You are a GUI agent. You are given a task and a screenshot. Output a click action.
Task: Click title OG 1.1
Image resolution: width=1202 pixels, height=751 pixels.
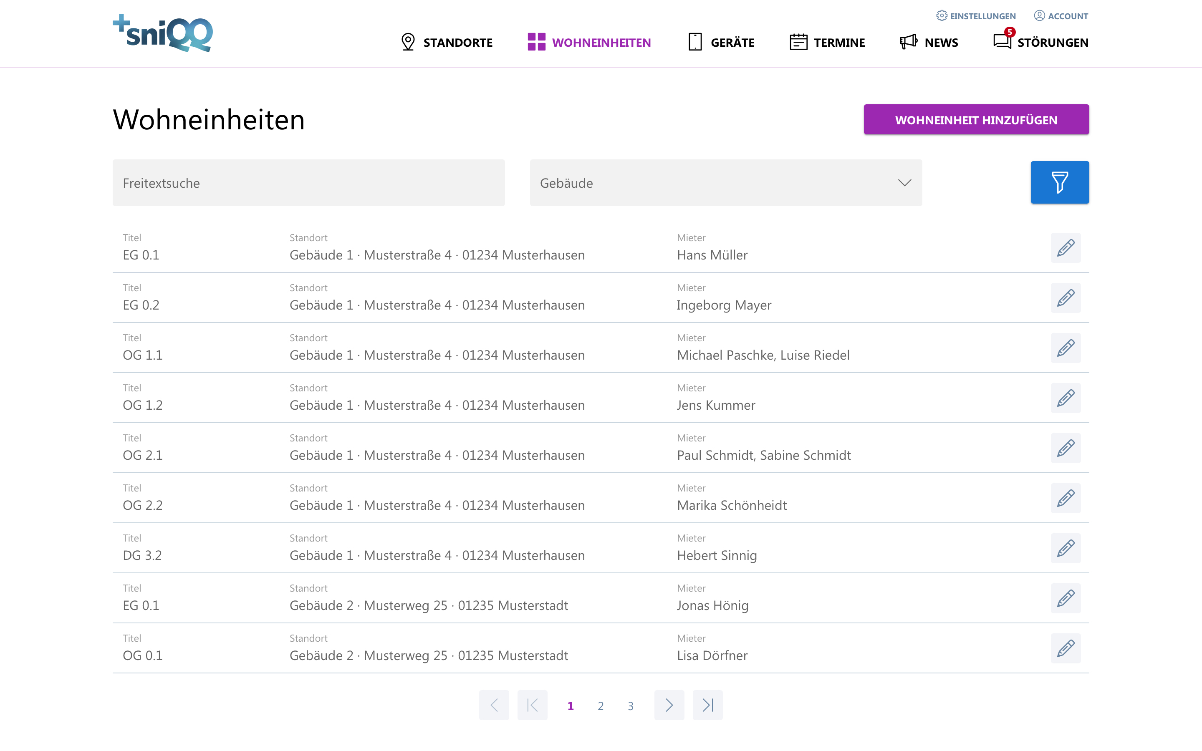point(143,355)
